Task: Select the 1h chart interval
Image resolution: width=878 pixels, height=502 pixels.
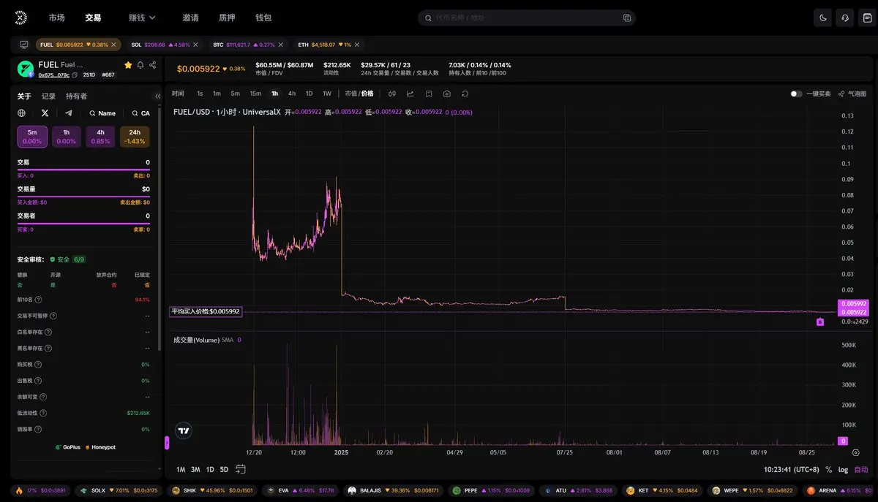Action: [x=274, y=94]
